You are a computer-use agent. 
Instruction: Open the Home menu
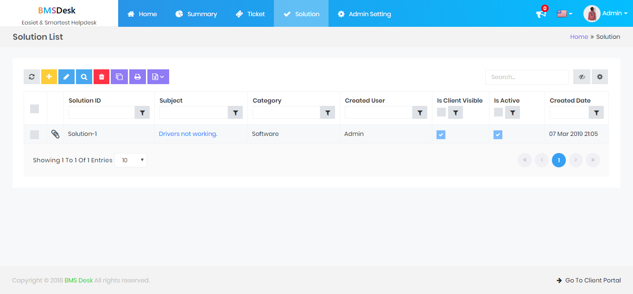point(142,14)
